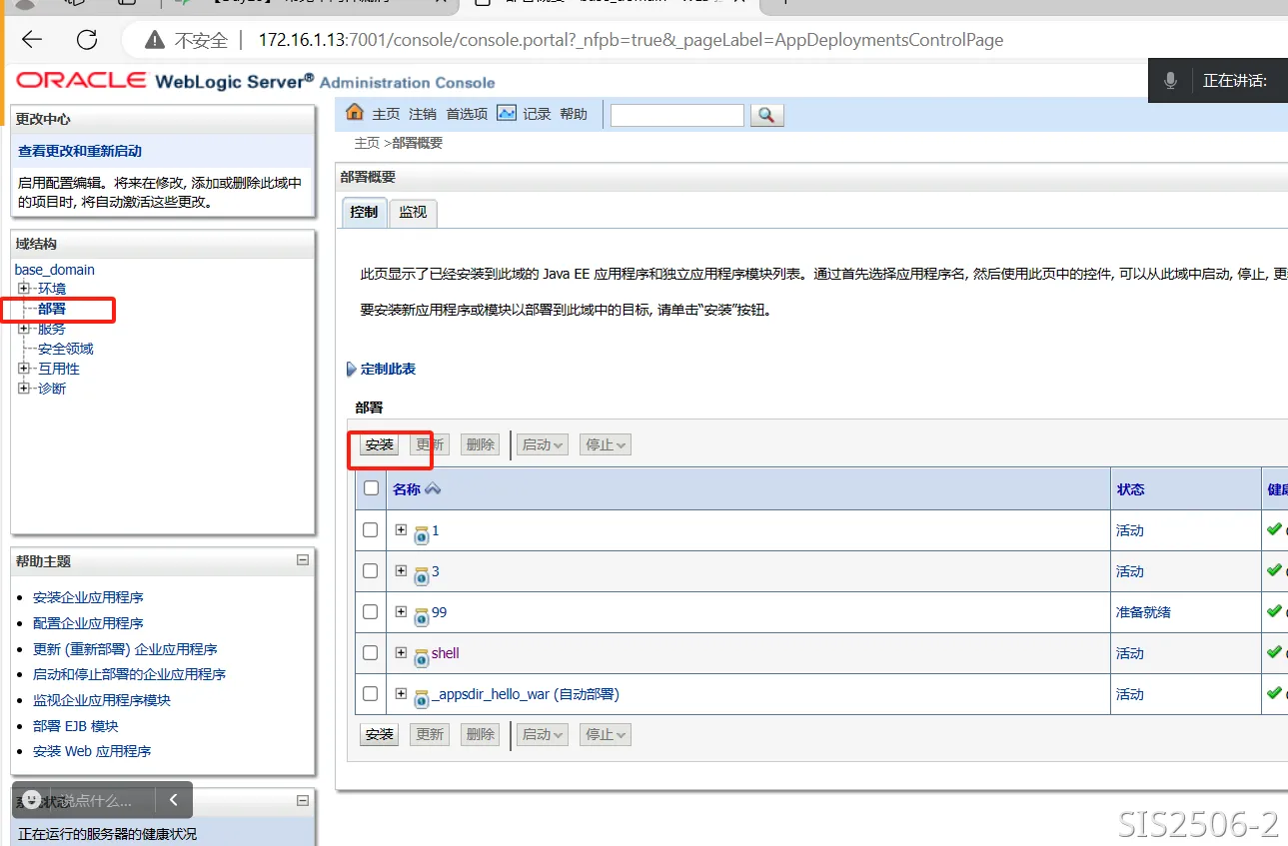The height and width of the screenshot is (846, 1288).
Task: Minimize the system status panel
Action: [303, 801]
